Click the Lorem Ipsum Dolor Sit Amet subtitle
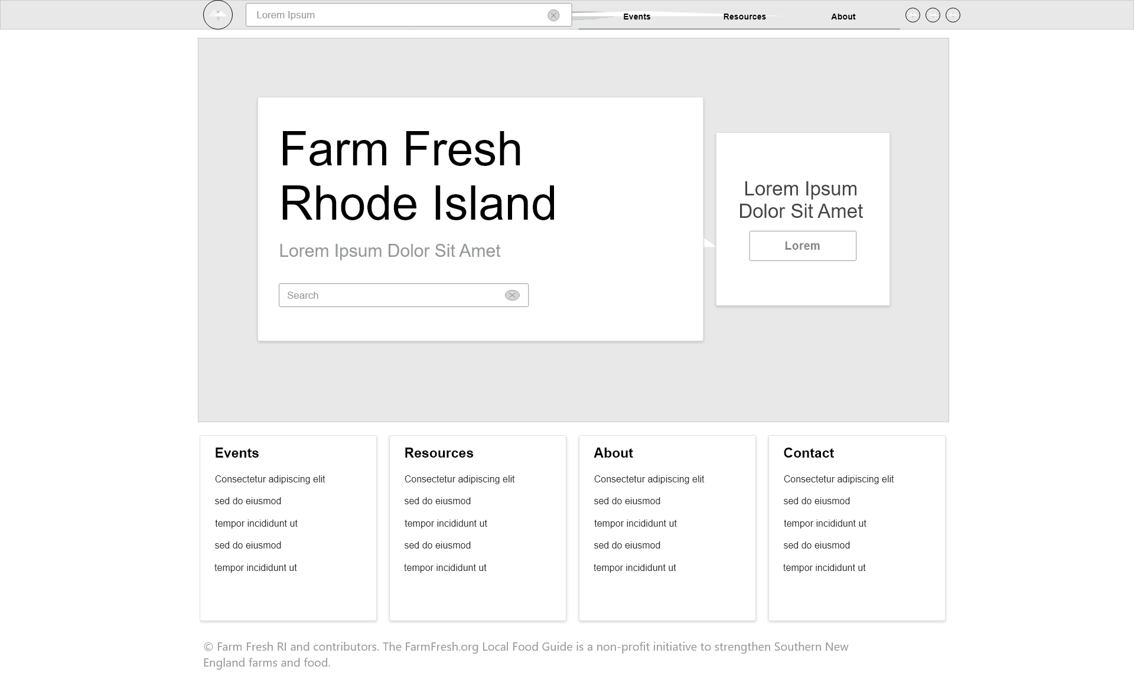Screen dimensions: 1134x692 [x=390, y=251]
